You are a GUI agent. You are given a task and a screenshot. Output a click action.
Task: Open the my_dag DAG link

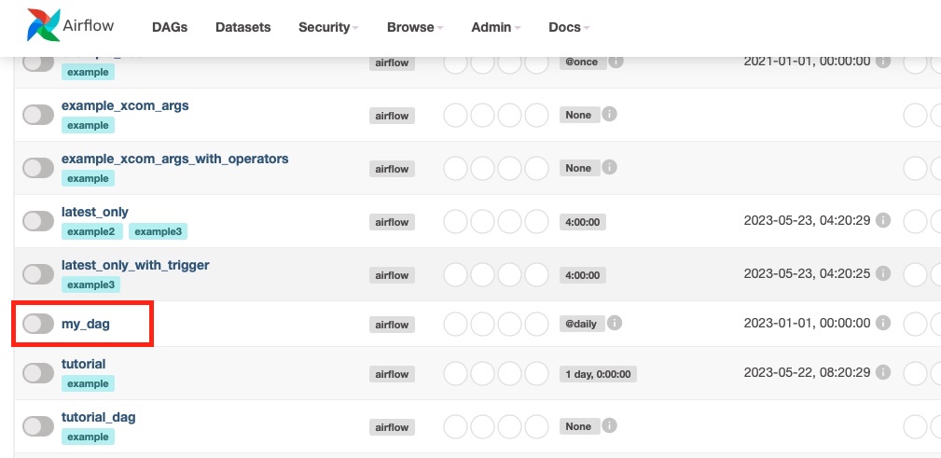pos(86,324)
